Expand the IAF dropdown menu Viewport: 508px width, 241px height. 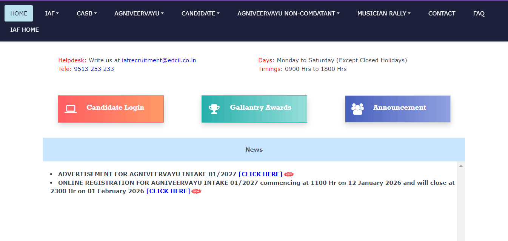point(52,13)
